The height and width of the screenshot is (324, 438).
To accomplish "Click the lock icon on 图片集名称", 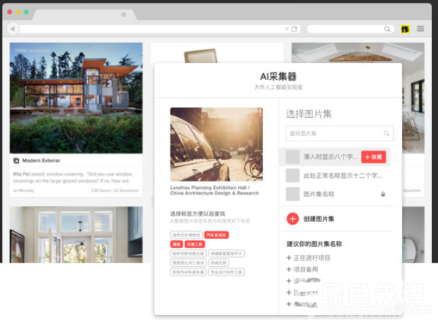I will [383, 194].
